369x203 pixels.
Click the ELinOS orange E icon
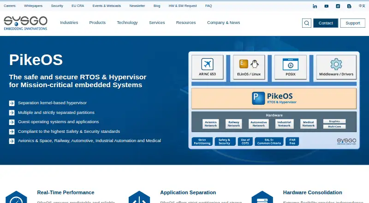244,64
